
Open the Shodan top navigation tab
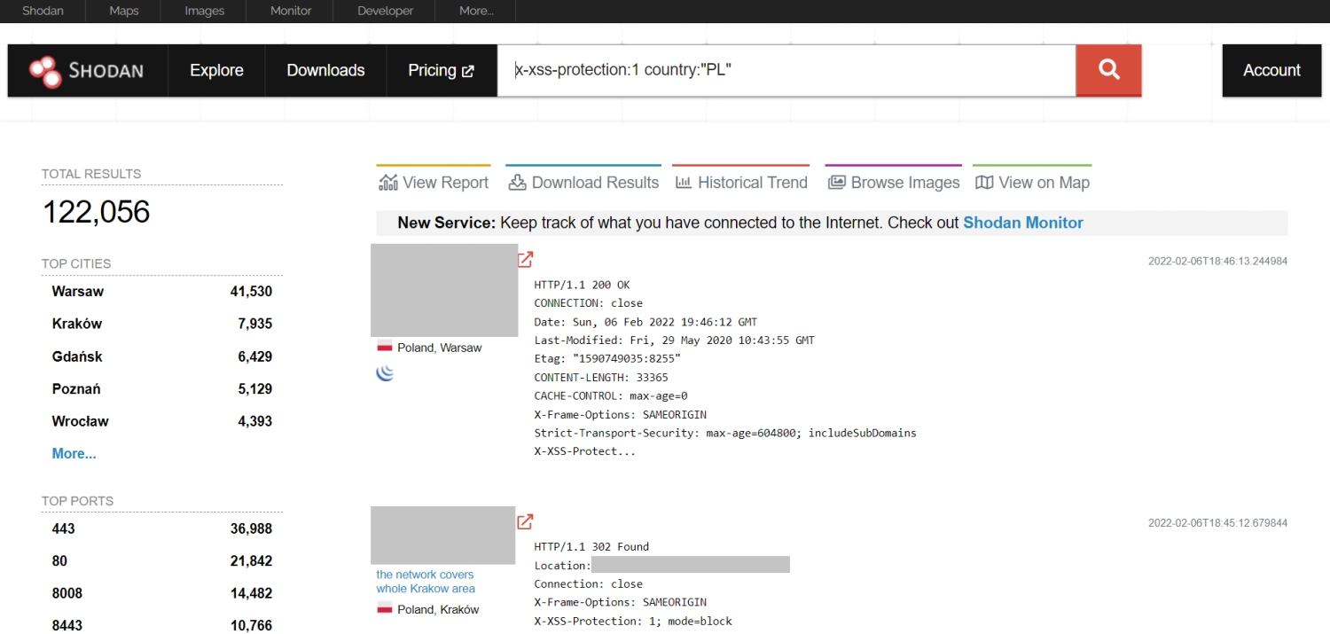pyautogui.click(x=43, y=11)
